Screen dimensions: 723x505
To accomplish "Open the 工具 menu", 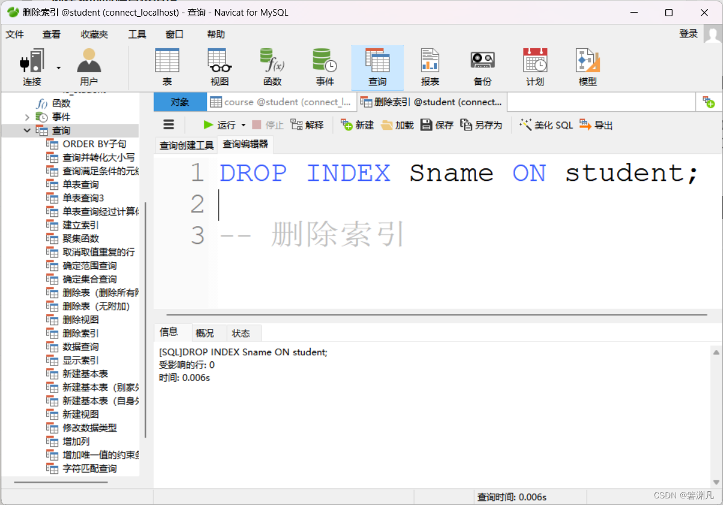I will coord(137,34).
